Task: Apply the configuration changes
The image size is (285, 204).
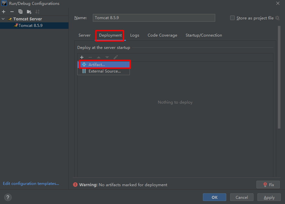Action: point(269,197)
